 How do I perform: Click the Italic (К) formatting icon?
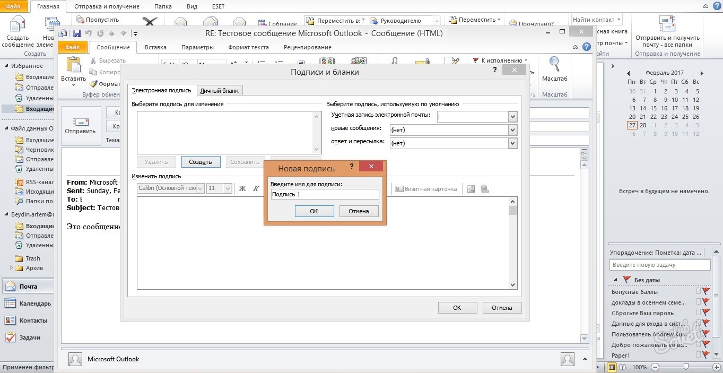click(256, 189)
